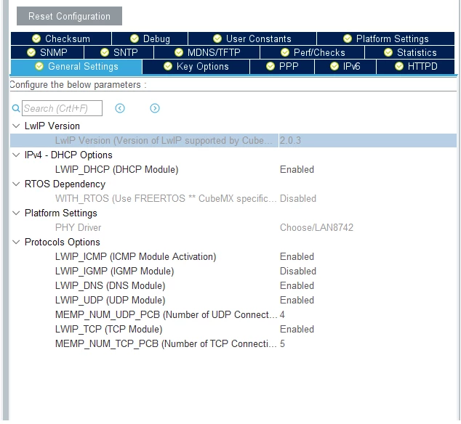The width and height of the screenshot is (461, 424).
Task: Click the Statistics tab check icon
Action: 388,52
